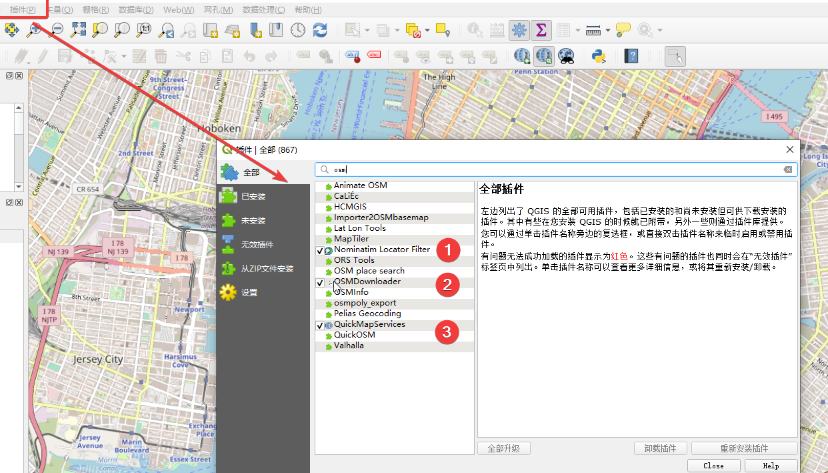Viewport: 828px width, 473px height.
Task: Click the Close button in plugin dialog
Action: point(713,466)
